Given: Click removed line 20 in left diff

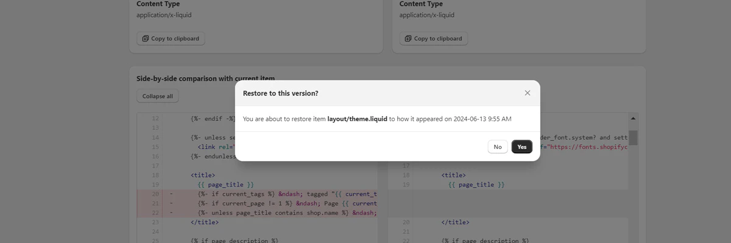Looking at the screenshot, I should point(257,194).
